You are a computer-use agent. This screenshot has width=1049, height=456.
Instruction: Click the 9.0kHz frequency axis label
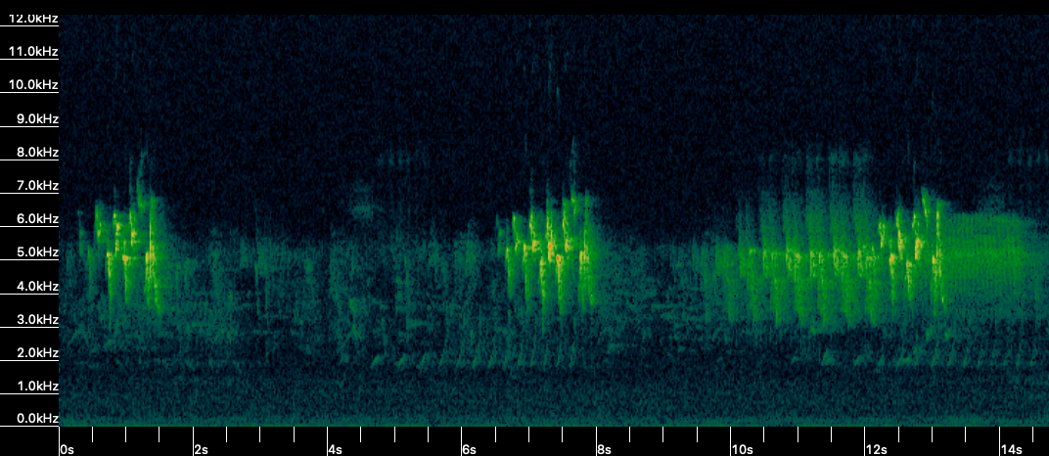[x=37, y=119]
